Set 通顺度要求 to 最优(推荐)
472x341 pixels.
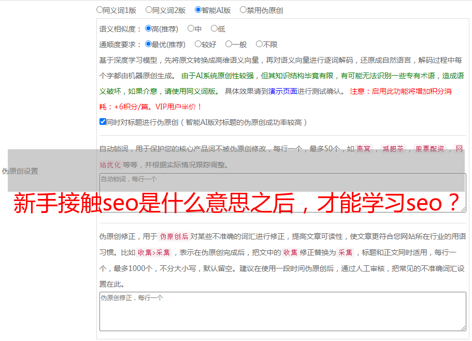pyautogui.click(x=148, y=44)
